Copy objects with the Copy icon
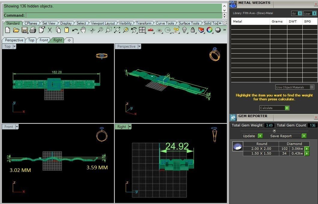This screenshot has width=318, height=204. pyautogui.click(x=58, y=30)
